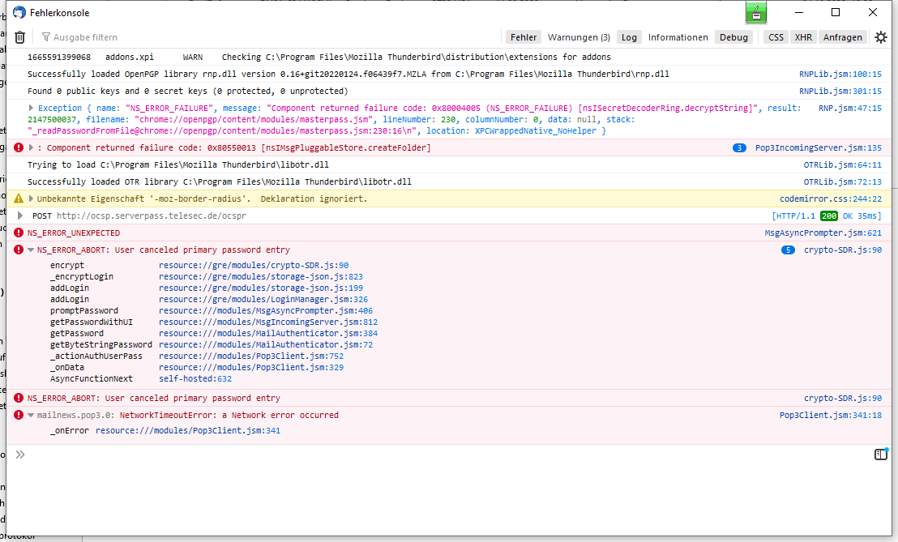Clear console output with trash icon
The width and height of the screenshot is (898, 542).
pos(19,37)
